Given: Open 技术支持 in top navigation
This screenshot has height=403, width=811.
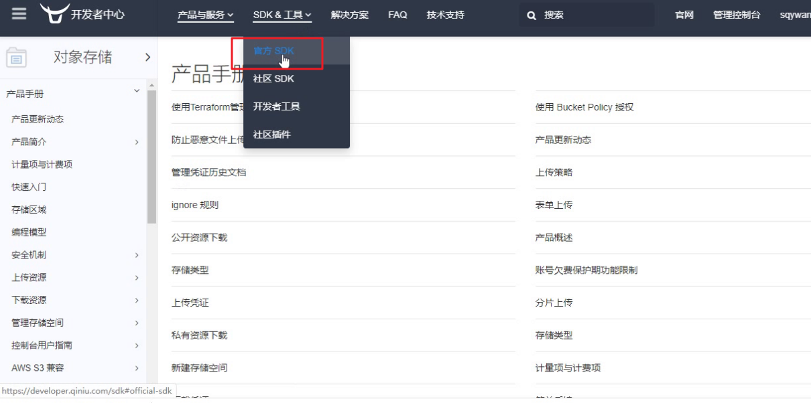Looking at the screenshot, I should tap(446, 15).
